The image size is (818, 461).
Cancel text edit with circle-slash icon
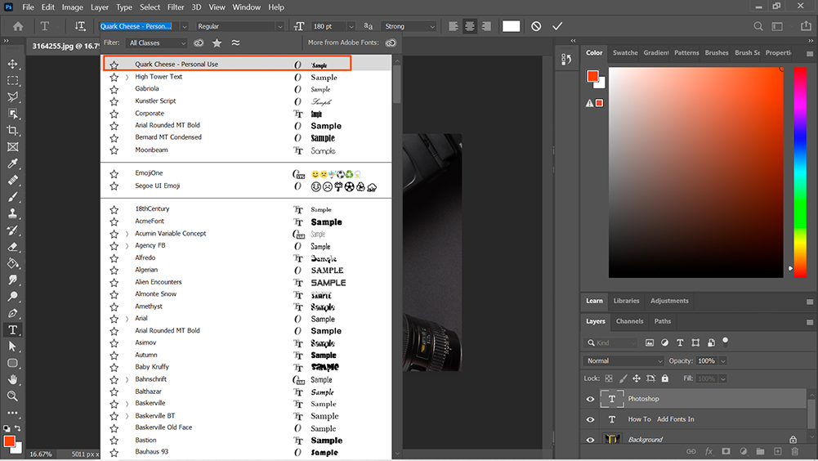point(536,26)
